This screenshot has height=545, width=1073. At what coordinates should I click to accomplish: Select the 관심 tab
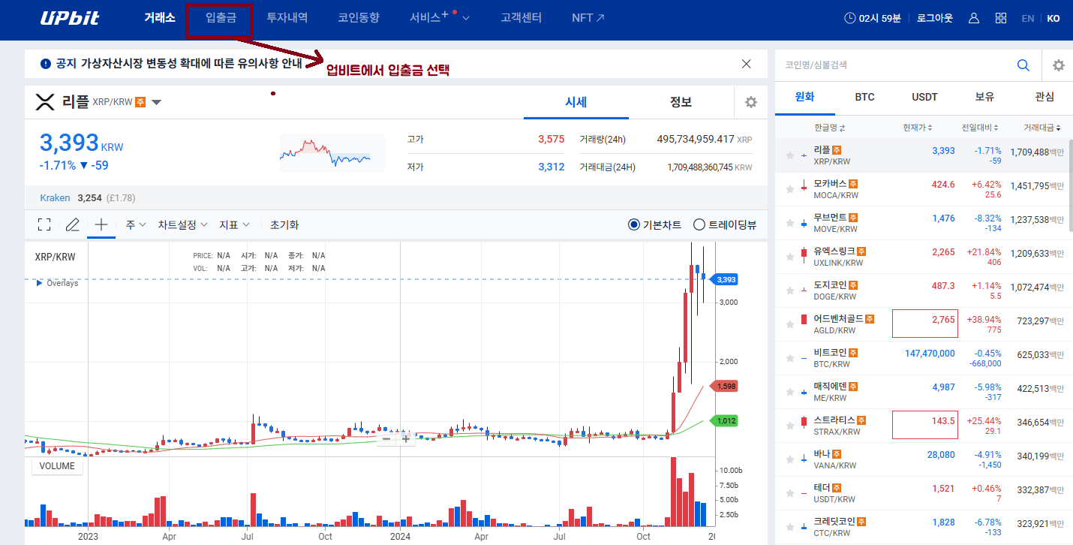click(x=1044, y=97)
